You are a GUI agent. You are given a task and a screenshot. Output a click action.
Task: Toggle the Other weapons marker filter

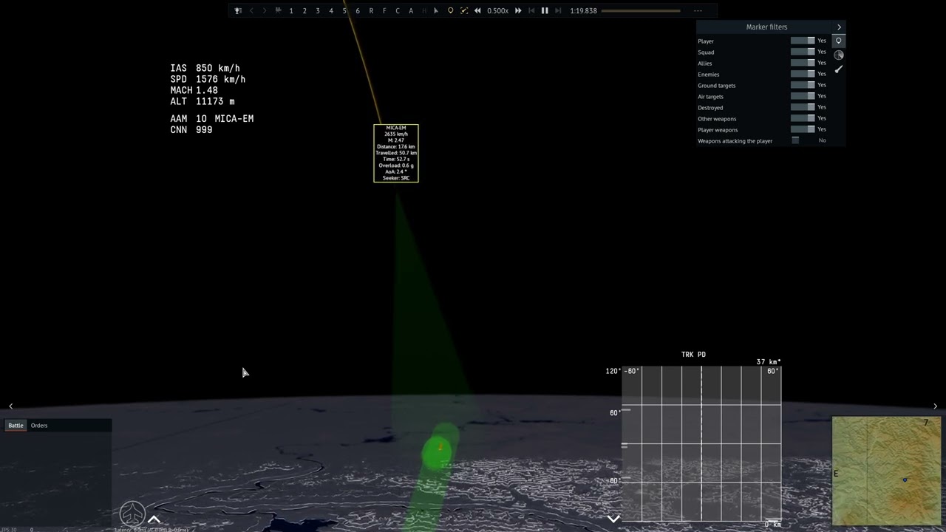tap(803, 118)
